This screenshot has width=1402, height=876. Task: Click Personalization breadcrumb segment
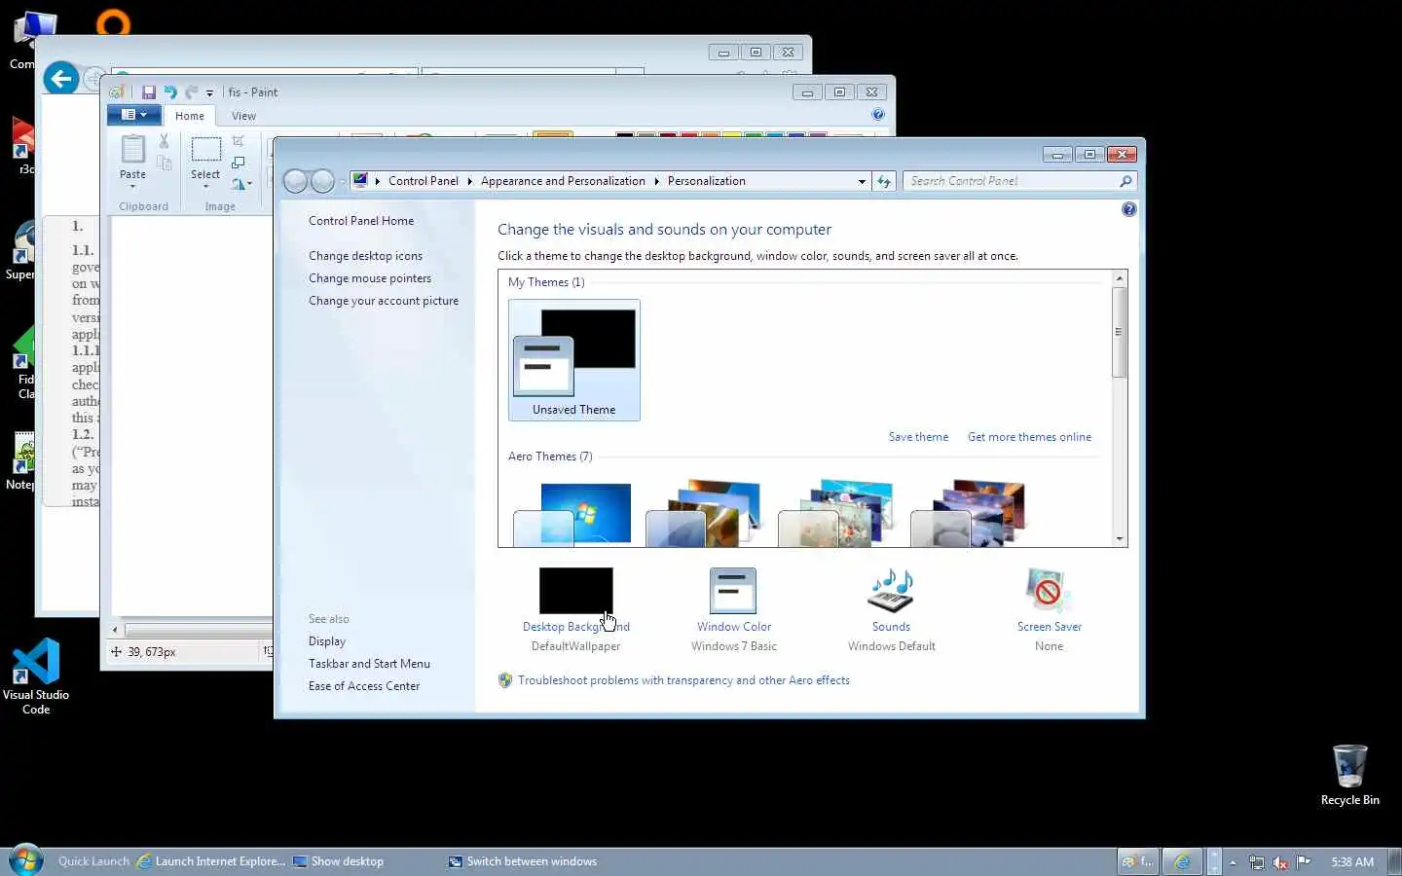point(707,181)
